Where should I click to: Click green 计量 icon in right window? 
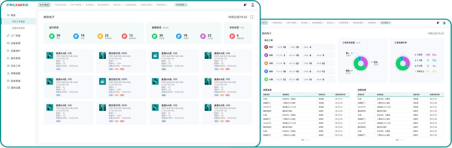[266, 79]
